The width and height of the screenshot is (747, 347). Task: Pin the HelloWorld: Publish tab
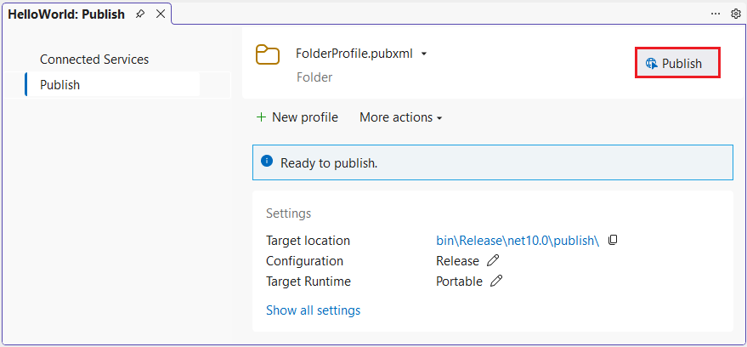[x=140, y=14]
